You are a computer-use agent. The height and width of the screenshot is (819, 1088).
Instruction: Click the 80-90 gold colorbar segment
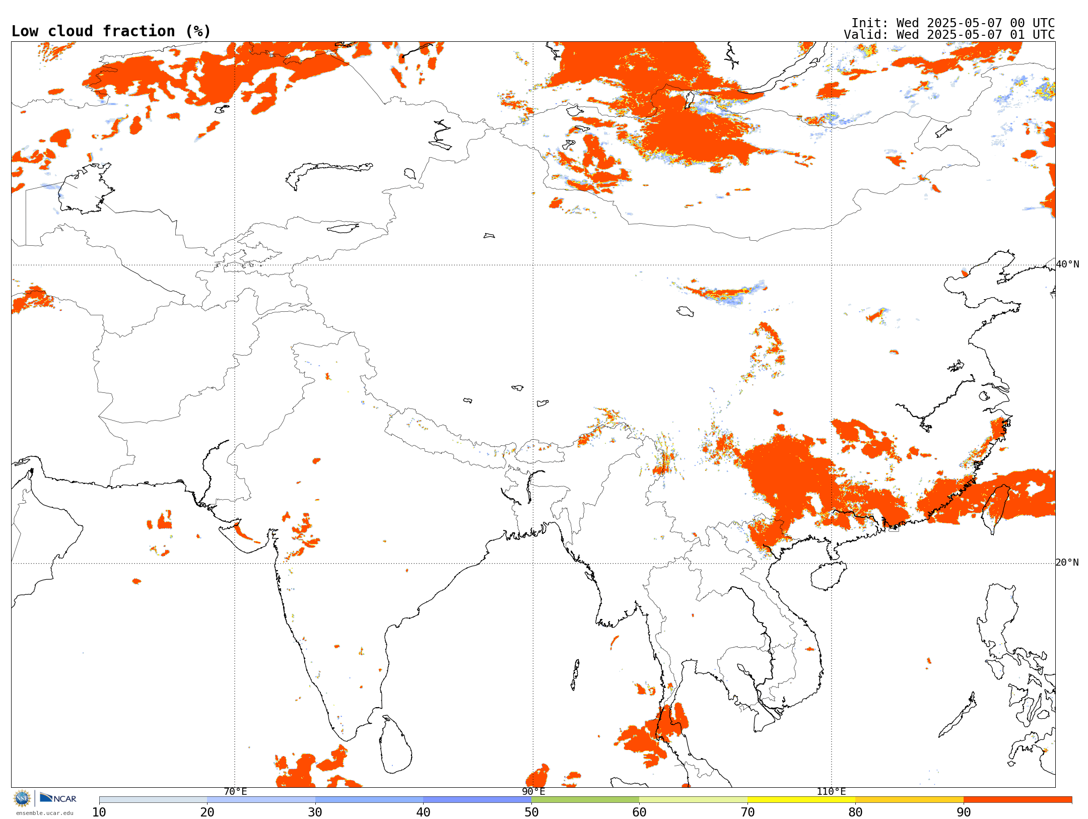909,800
